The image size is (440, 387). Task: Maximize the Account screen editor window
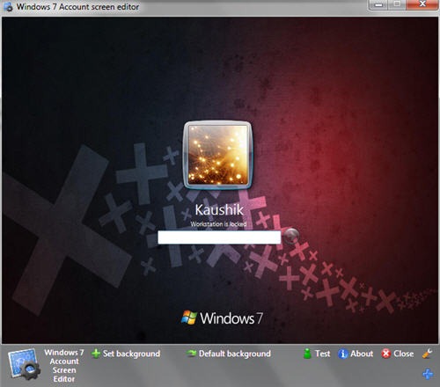pyautogui.click(x=397, y=4)
